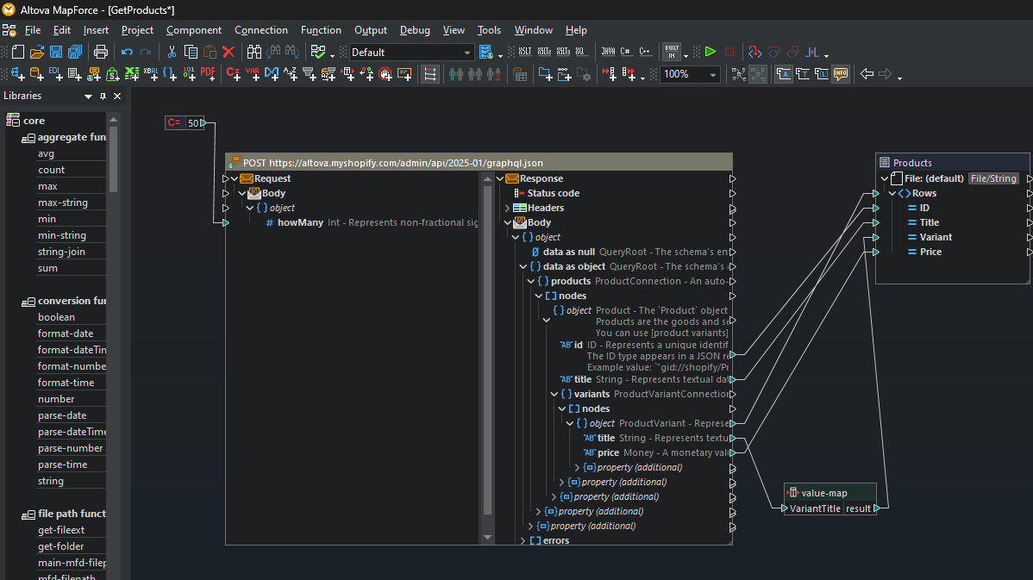Select the BUILT-IN execution engine button
Screen dimensions: 1033x580
[x=672, y=52]
